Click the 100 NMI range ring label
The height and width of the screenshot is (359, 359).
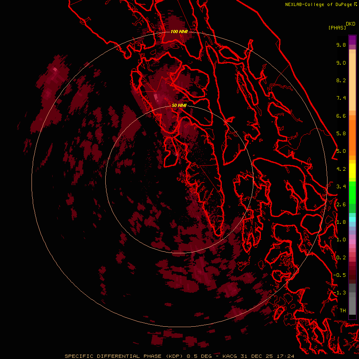pyautogui.click(x=179, y=32)
